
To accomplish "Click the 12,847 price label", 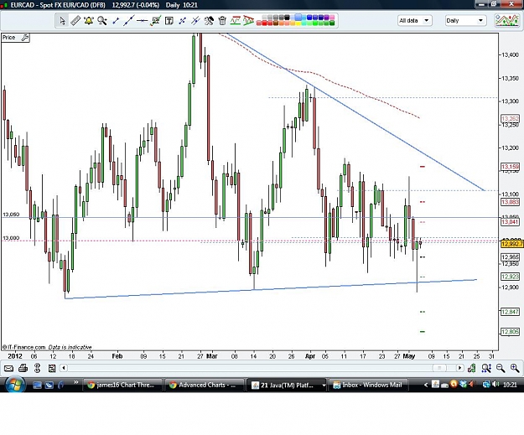I will pyautogui.click(x=510, y=312).
